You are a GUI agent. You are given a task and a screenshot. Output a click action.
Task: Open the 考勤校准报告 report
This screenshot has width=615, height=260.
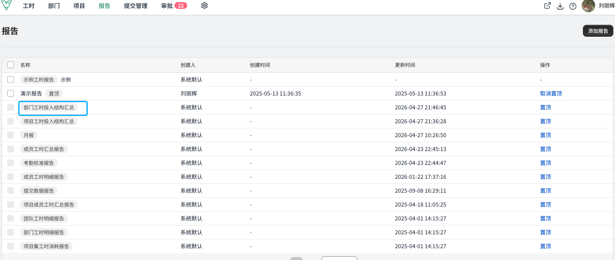(39, 163)
